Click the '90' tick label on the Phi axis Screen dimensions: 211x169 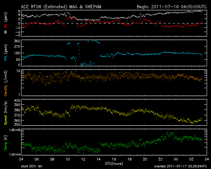point(18,59)
